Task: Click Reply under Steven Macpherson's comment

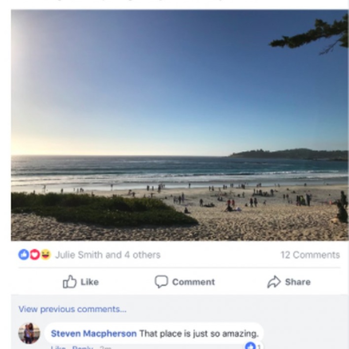Action: 82,348
